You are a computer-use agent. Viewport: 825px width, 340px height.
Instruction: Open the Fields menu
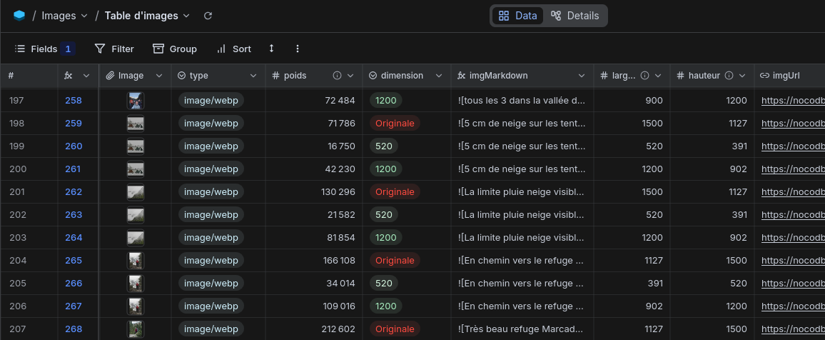pos(45,49)
